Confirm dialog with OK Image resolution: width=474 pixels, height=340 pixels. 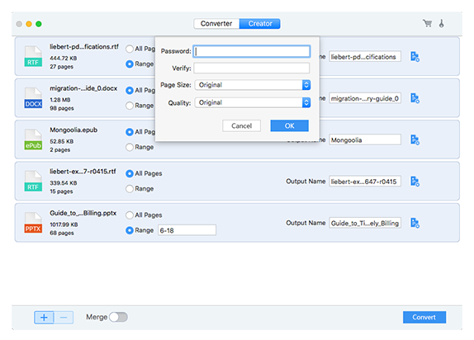click(290, 125)
